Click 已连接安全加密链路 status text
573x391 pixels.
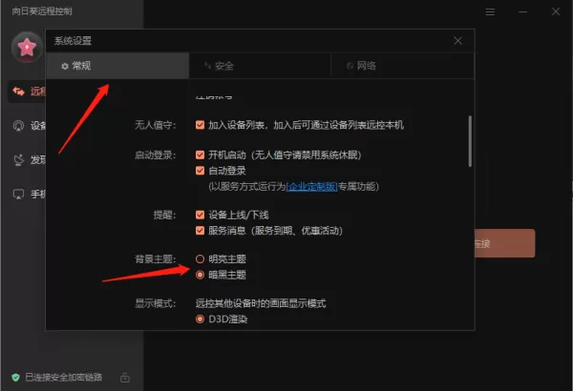click(x=64, y=377)
